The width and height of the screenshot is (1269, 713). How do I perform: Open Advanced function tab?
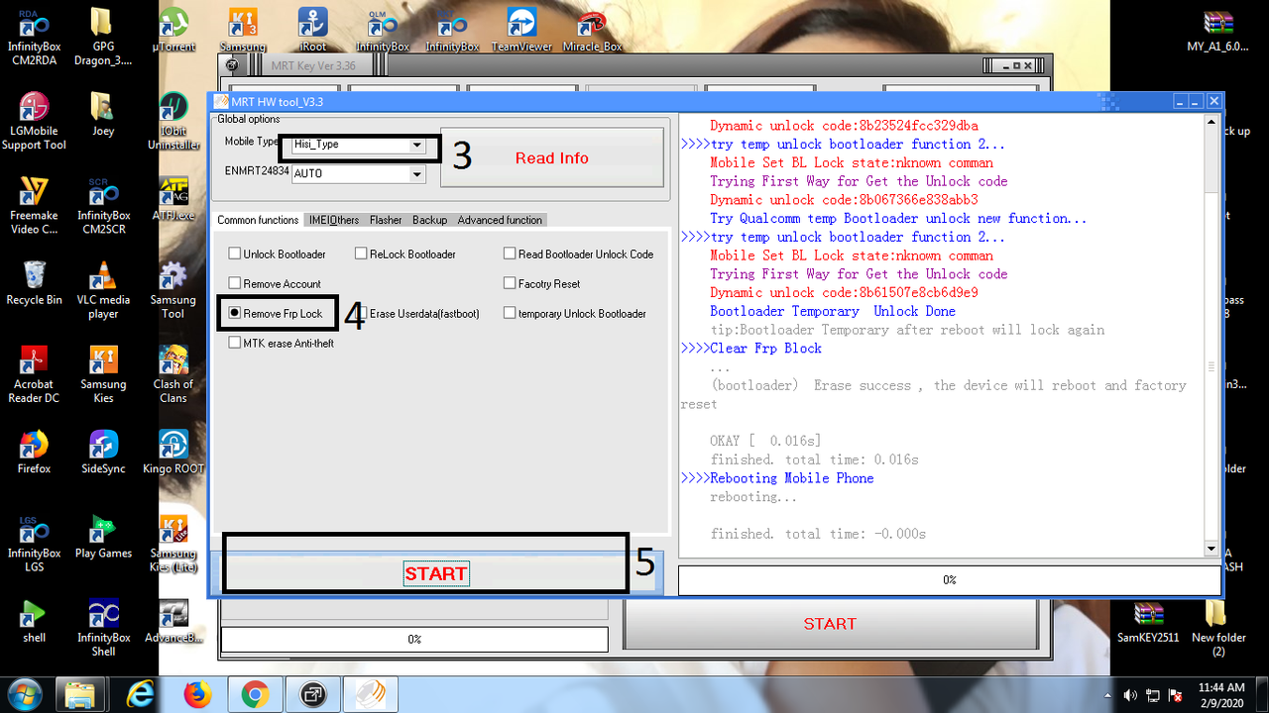[x=500, y=220]
